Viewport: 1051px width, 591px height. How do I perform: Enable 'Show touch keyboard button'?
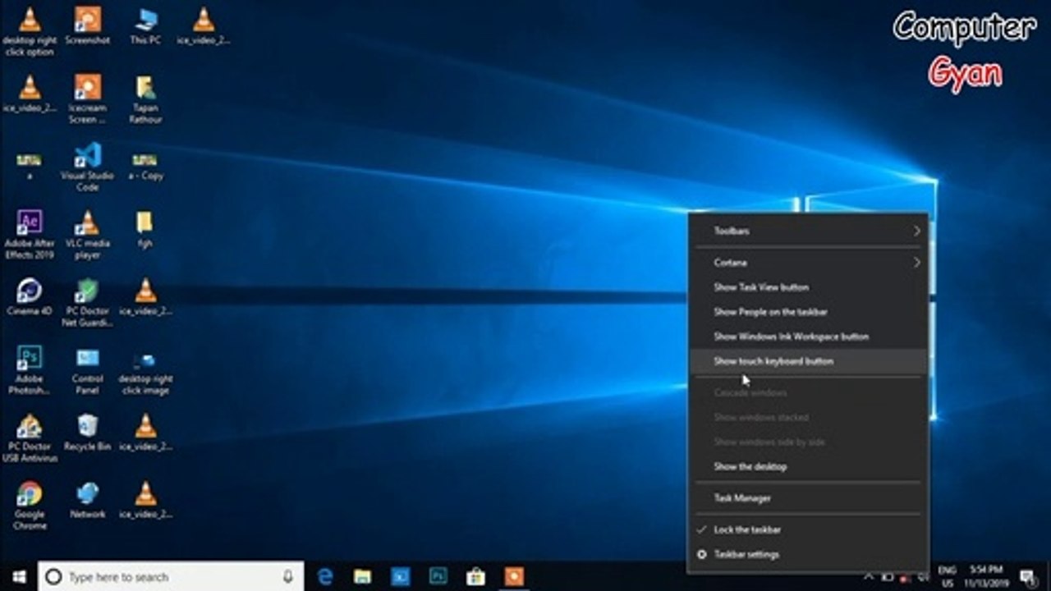tap(808, 361)
